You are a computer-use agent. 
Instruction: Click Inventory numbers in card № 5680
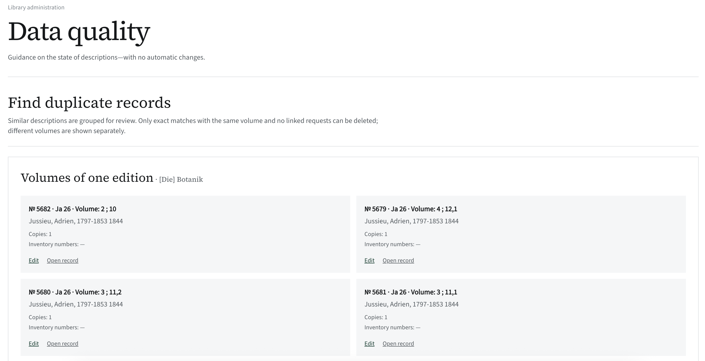tap(57, 327)
